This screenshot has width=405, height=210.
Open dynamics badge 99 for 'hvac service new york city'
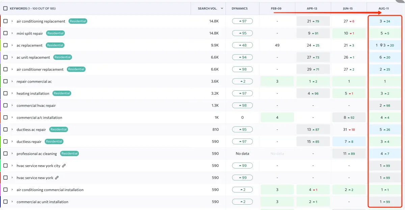[242, 166]
